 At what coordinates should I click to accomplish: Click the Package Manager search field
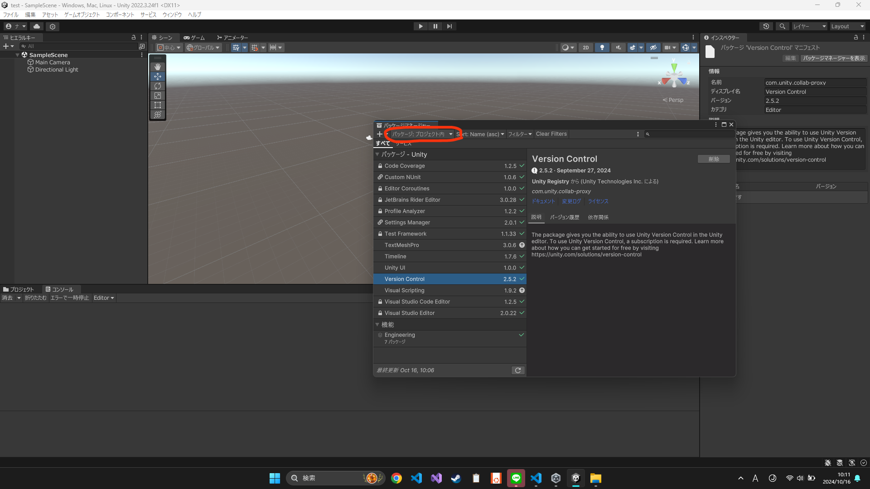point(691,134)
